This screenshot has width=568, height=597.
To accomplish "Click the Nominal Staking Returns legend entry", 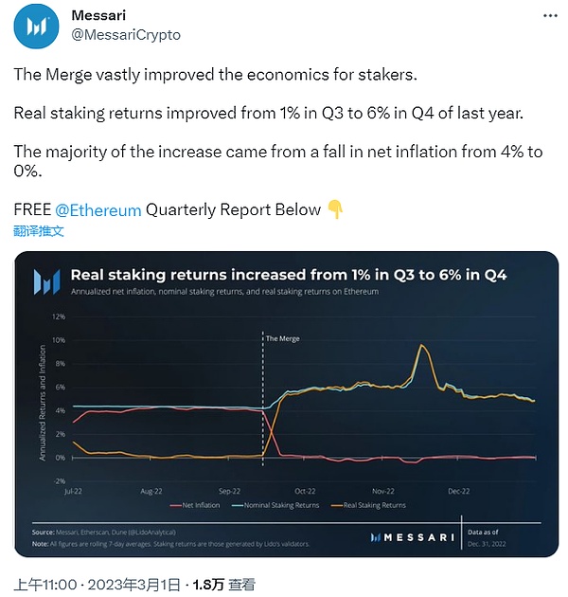I will point(275,505).
